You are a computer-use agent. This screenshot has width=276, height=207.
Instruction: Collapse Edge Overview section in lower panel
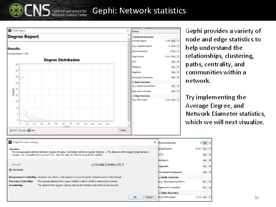[x=160, y=193]
